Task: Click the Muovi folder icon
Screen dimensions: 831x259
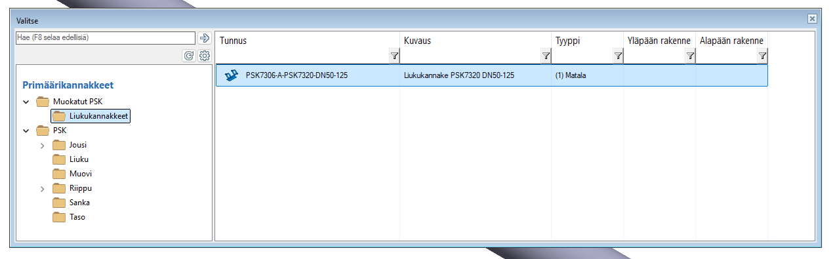Action: click(59, 174)
